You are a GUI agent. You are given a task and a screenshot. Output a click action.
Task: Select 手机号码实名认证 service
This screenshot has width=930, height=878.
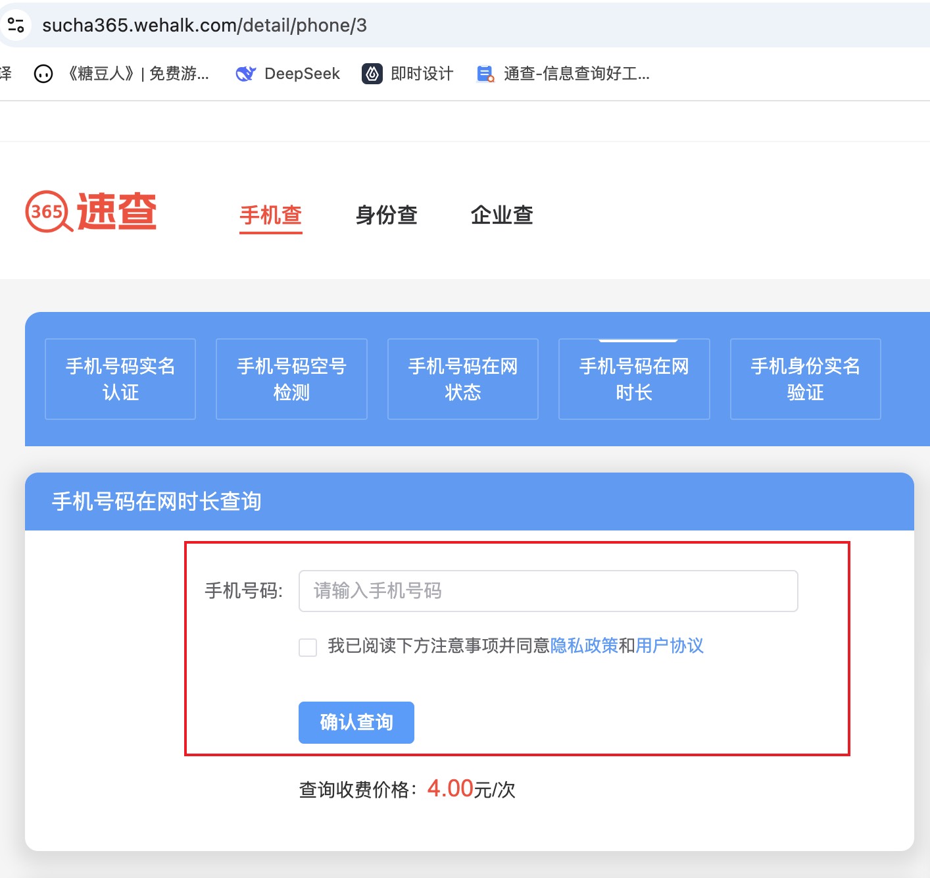120,379
